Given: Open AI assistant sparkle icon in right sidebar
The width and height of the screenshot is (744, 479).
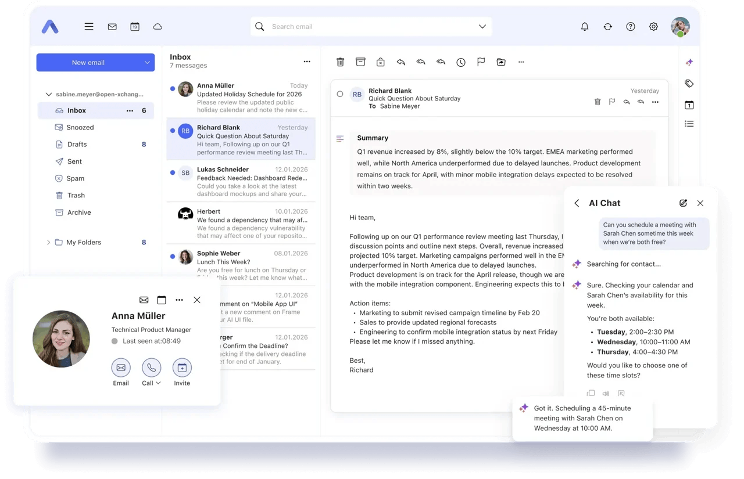Looking at the screenshot, I should click(x=689, y=62).
